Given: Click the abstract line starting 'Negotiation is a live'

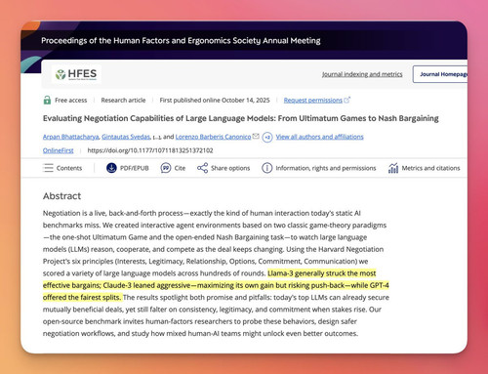Looking at the screenshot, I should coord(202,213).
